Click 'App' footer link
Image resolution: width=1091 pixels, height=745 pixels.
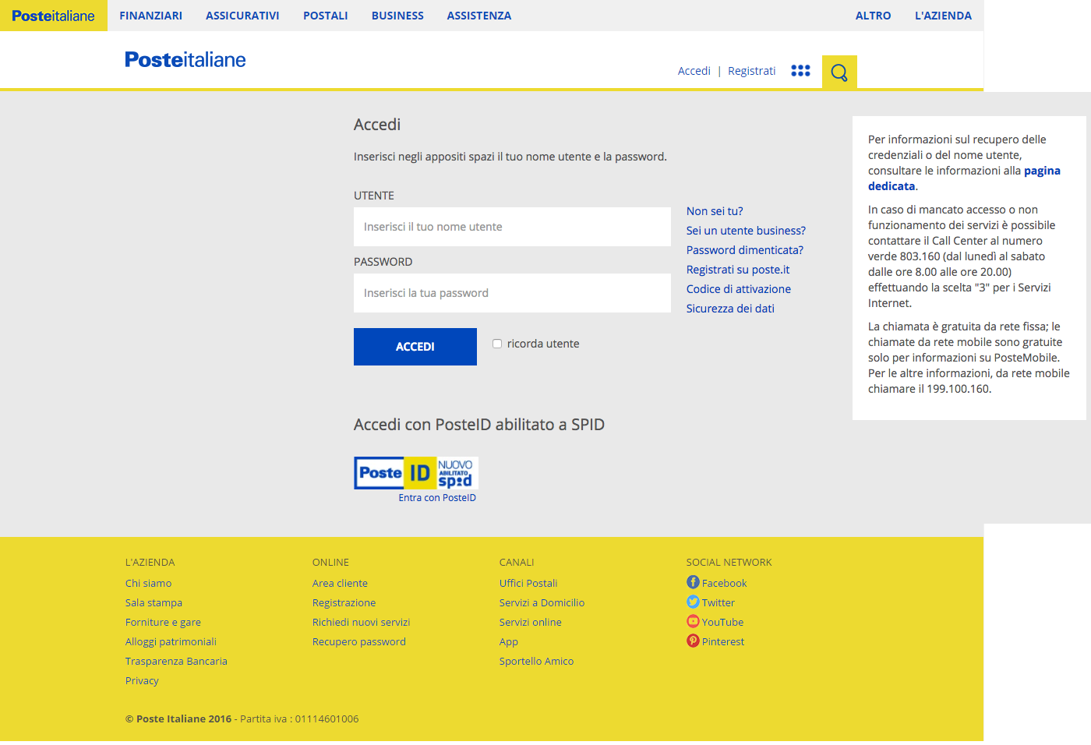pyautogui.click(x=509, y=641)
